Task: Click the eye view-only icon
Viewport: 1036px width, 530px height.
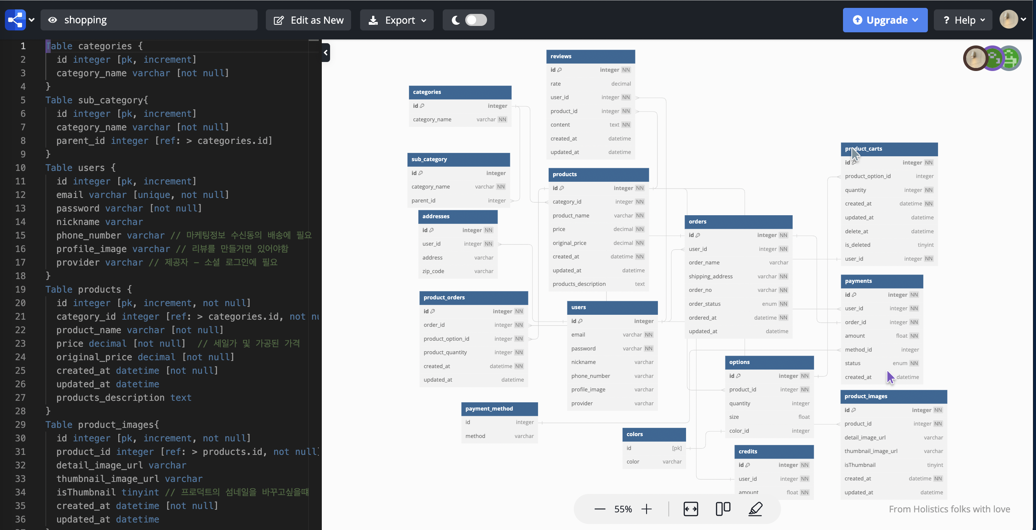Action: pyautogui.click(x=53, y=20)
